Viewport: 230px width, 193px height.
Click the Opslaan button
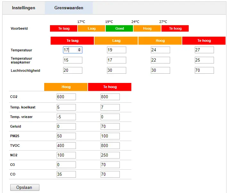[x=25, y=187]
